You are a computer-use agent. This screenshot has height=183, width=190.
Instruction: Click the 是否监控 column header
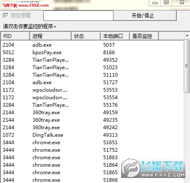coord(144,36)
